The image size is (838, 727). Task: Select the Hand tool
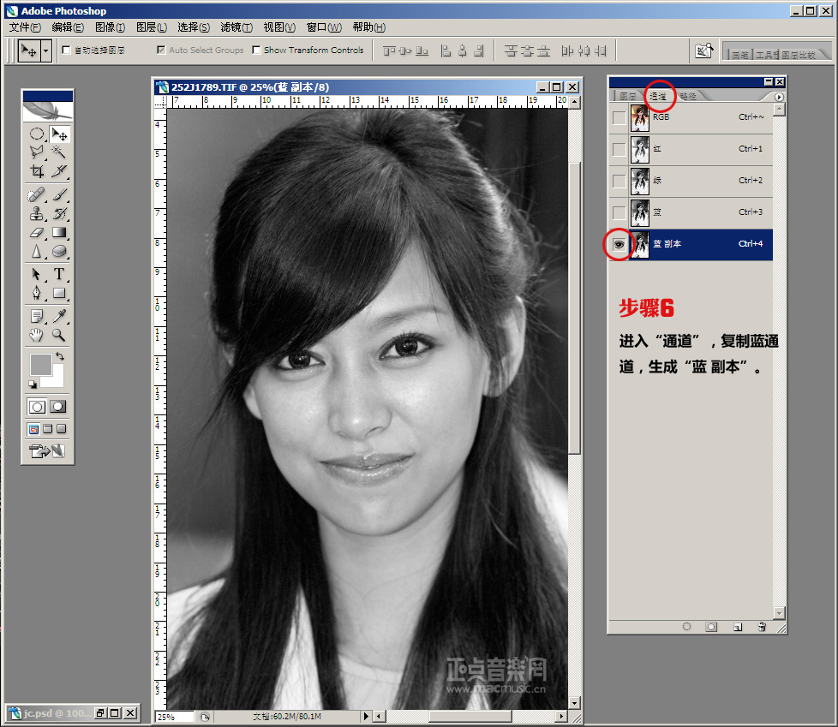pos(37,335)
